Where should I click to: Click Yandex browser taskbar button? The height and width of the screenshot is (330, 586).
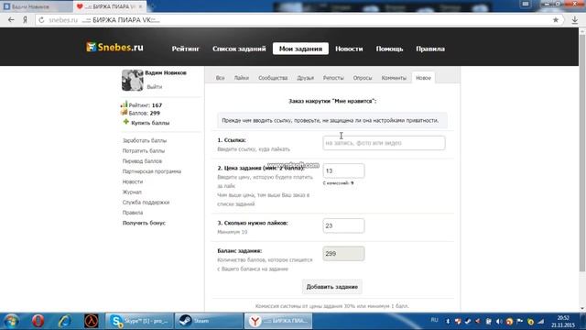tap(278, 321)
